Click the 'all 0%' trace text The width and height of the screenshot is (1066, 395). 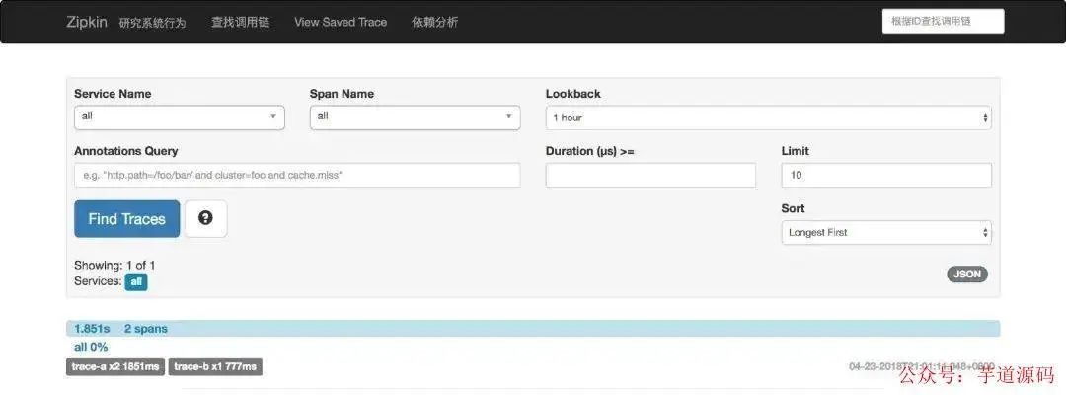click(91, 347)
